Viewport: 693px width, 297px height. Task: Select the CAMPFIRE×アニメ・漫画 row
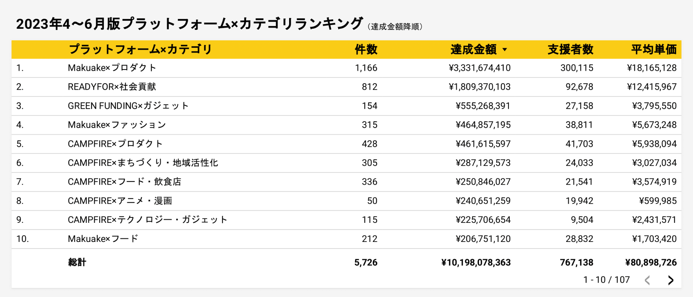pyautogui.click(x=346, y=201)
